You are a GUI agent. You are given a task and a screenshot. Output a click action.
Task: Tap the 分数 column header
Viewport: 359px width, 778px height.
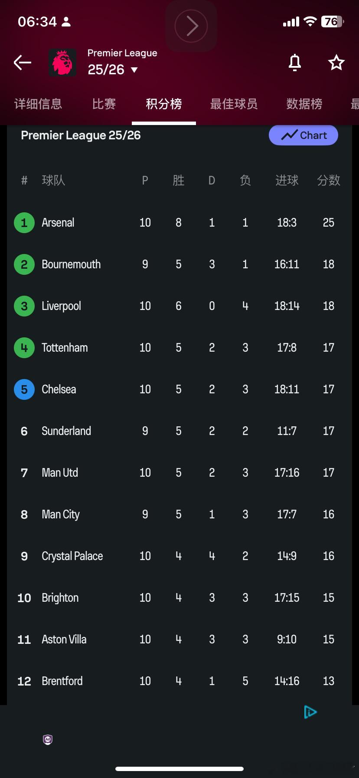click(328, 180)
